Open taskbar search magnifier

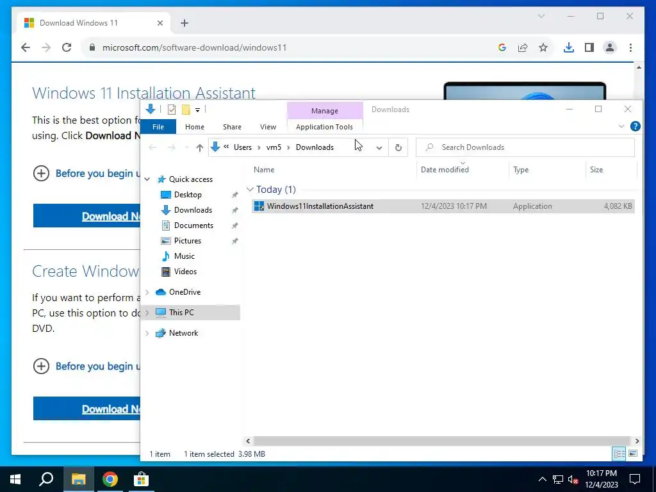pyautogui.click(x=46, y=479)
